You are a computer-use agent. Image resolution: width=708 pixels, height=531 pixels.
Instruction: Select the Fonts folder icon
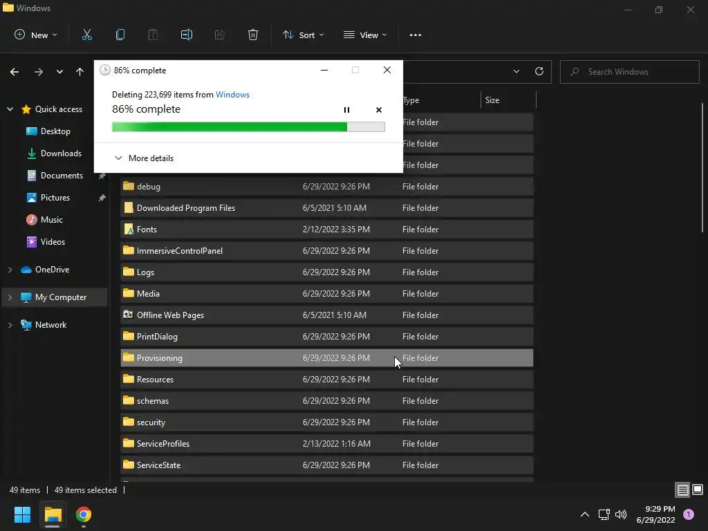click(128, 230)
